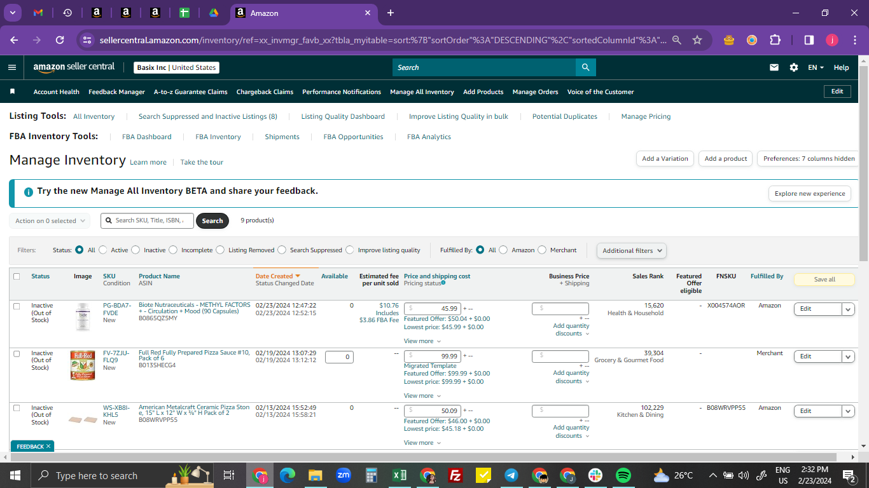
Task: Filter by Listing Removed status
Action: (x=220, y=250)
